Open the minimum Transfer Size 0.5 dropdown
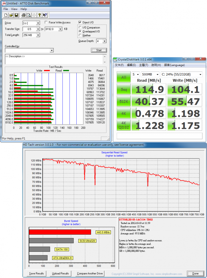 tap(38, 29)
